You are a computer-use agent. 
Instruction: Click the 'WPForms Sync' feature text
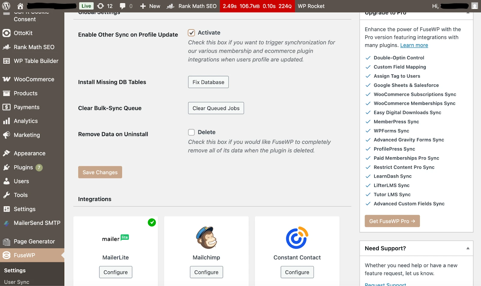[x=391, y=131]
